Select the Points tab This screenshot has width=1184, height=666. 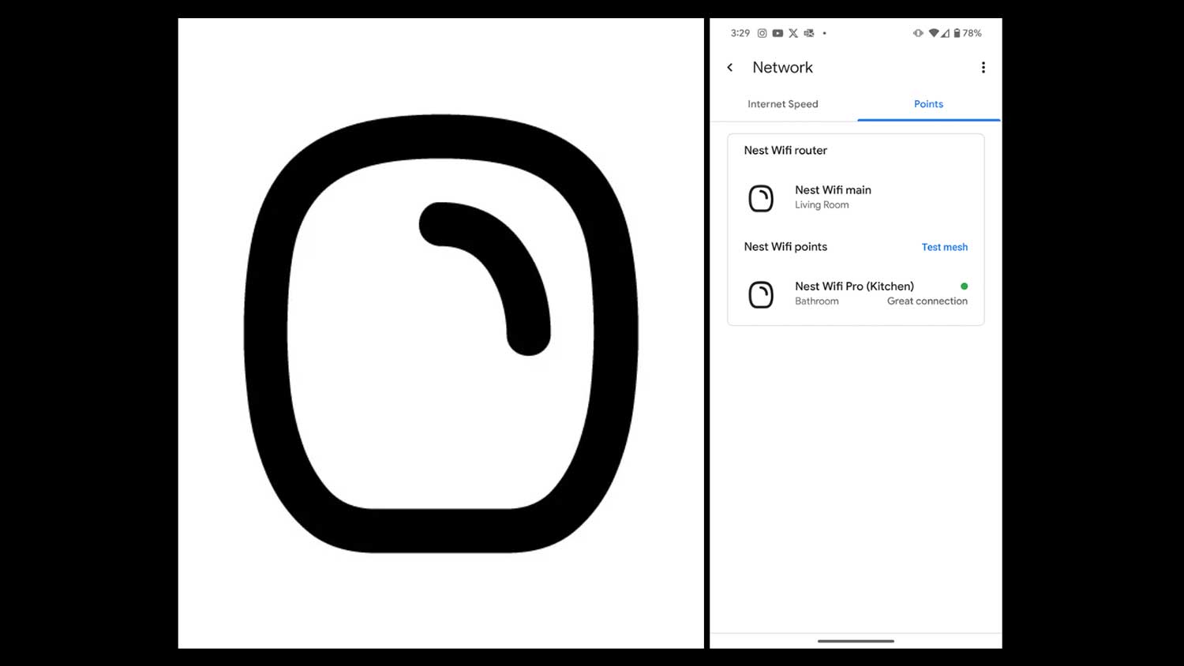(x=928, y=104)
